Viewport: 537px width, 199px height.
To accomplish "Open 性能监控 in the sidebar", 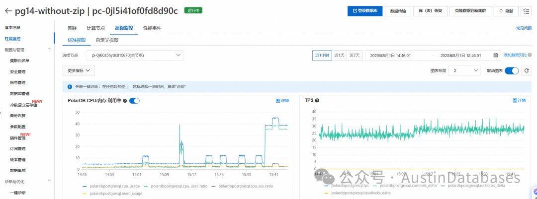I will pos(12,39).
